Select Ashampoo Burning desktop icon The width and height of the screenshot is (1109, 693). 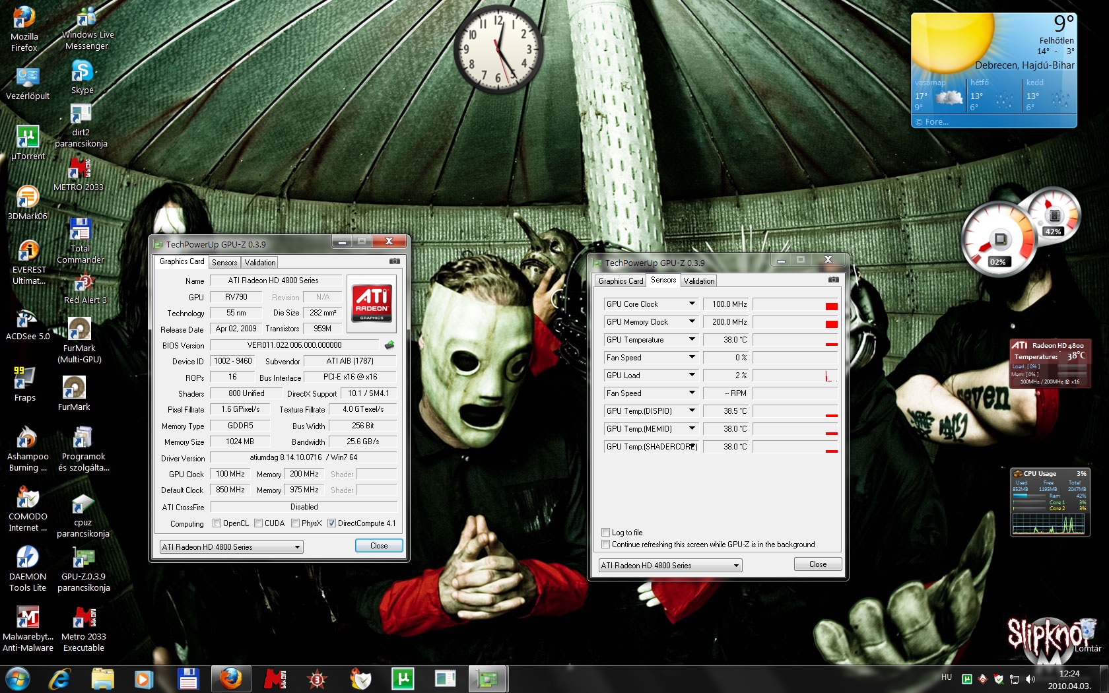[x=28, y=449]
